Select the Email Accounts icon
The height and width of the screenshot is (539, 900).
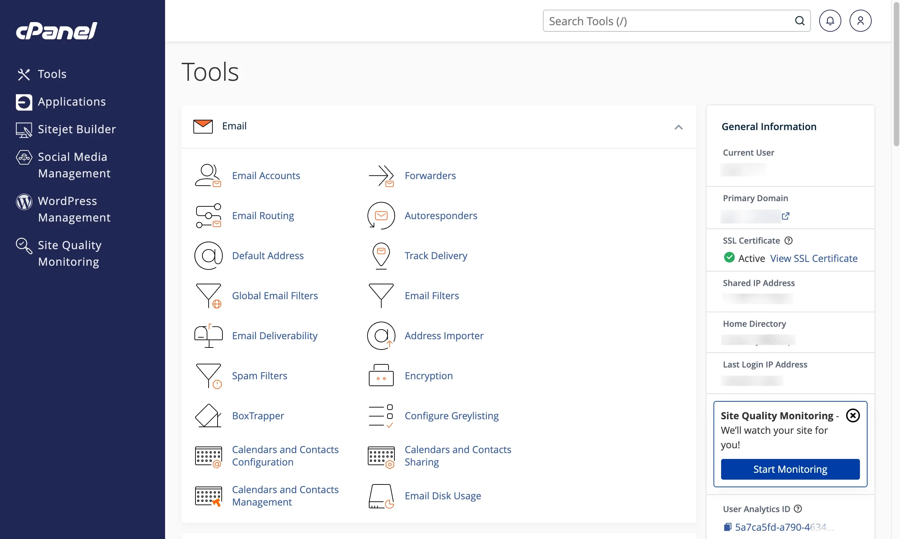point(208,175)
